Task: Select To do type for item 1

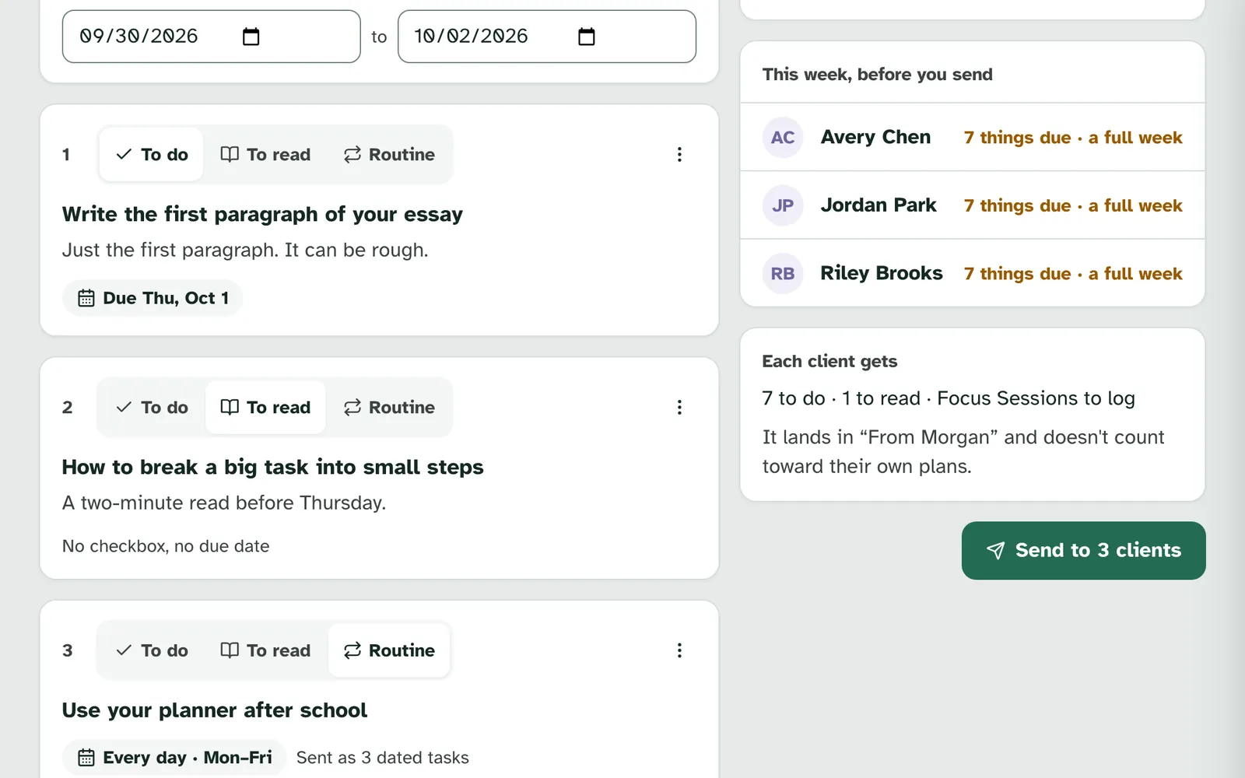Action: click(x=152, y=155)
